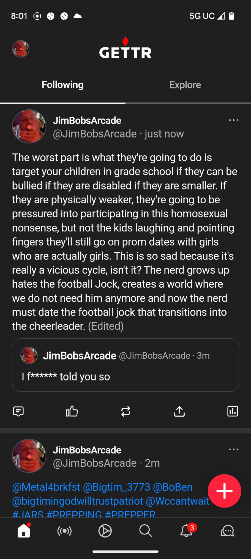Viewport: 251px width, 559px height.
Task: Share the post via the share icon
Action: (179, 411)
